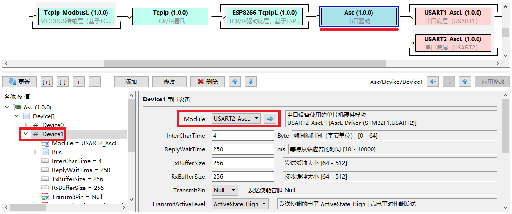Viewport: 512px width, 214px height.
Task: Click properties panel scrollbar up arrow
Action: (506, 95)
